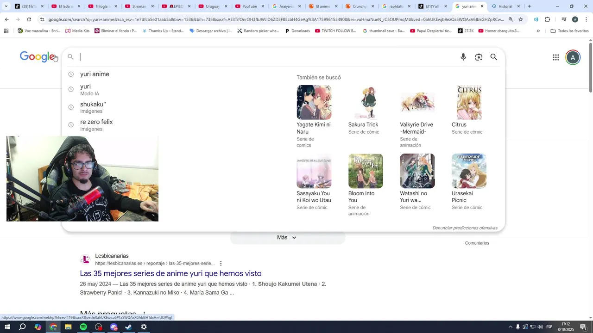Expand the tab search dropdown

pos(6,6)
